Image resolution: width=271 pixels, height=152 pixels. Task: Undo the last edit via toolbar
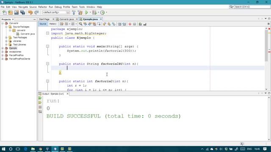coord(30,12)
